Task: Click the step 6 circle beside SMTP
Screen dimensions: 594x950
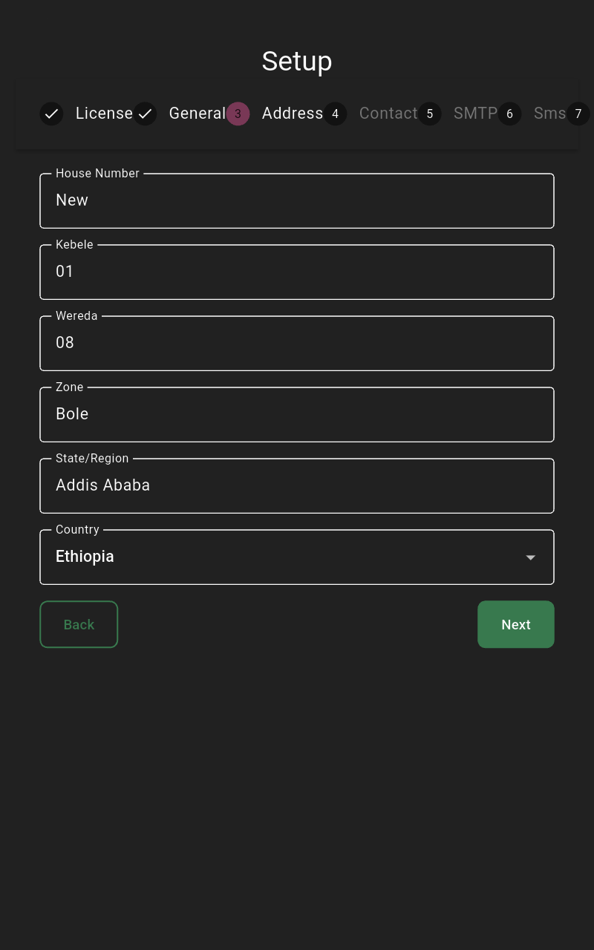Action: [509, 114]
